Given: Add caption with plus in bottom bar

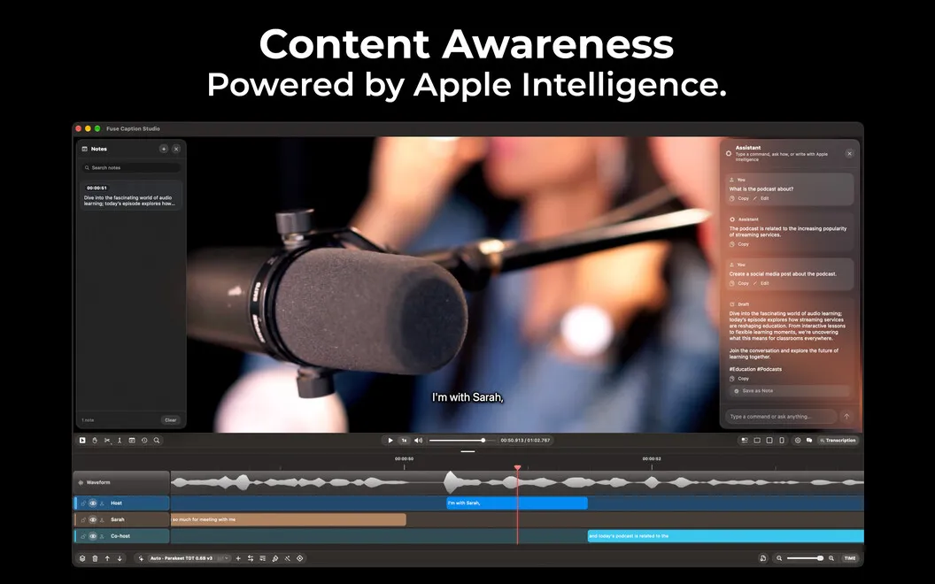Looking at the screenshot, I should click(x=238, y=558).
